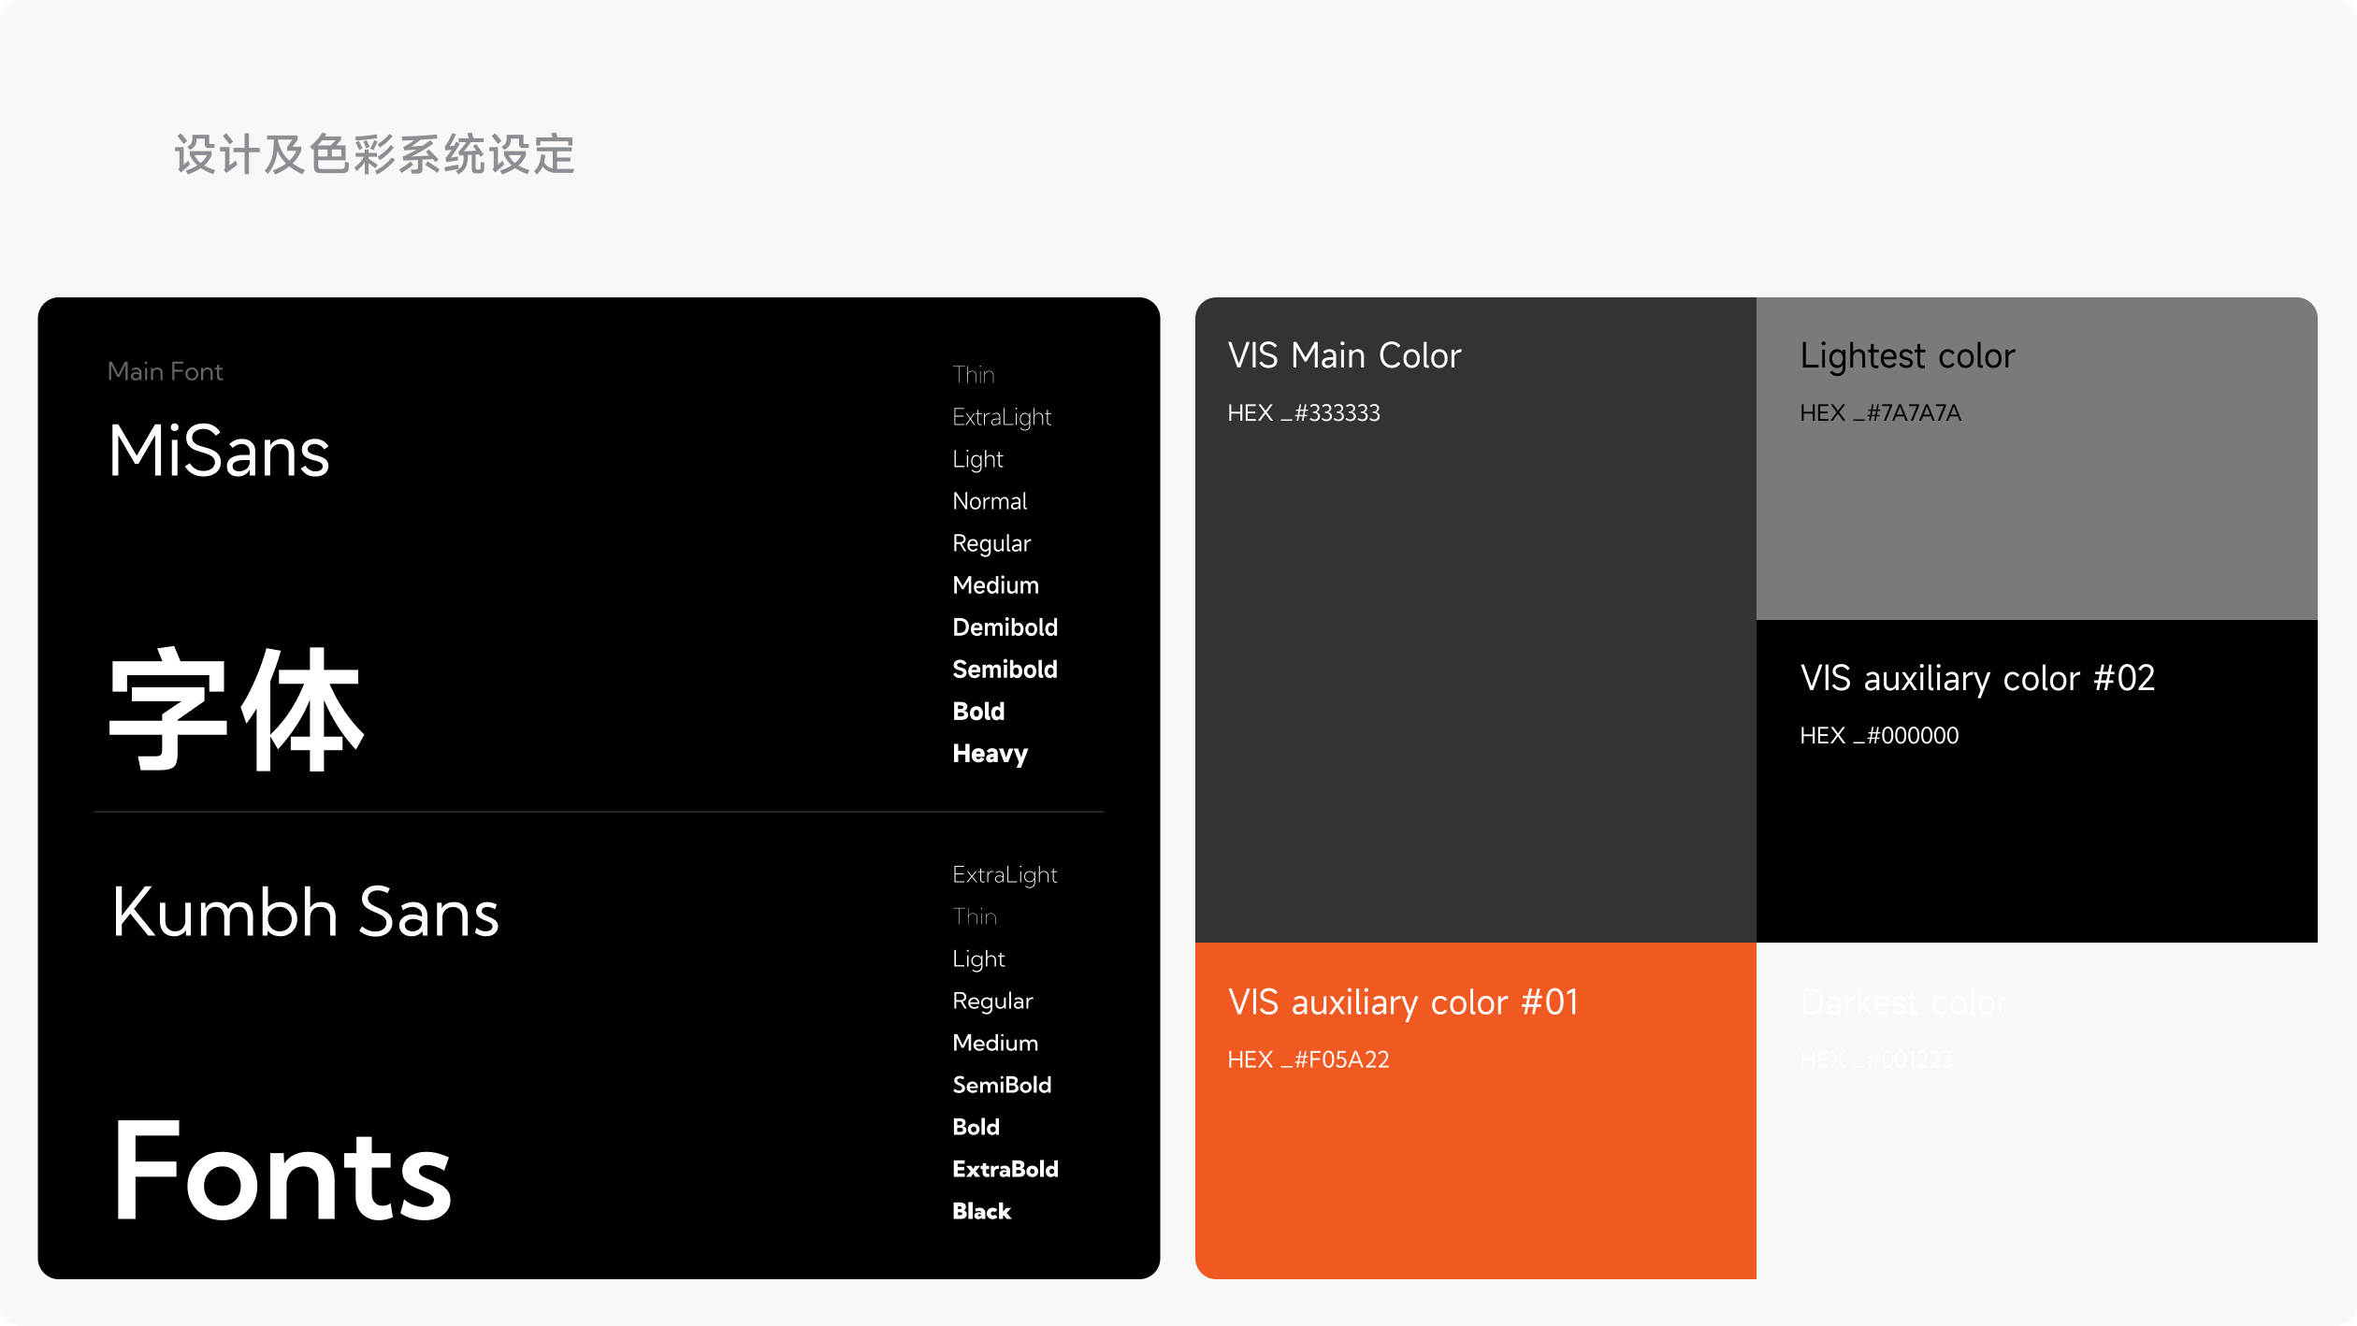Click the HEX _#F05A22 text

pyautogui.click(x=1308, y=1059)
